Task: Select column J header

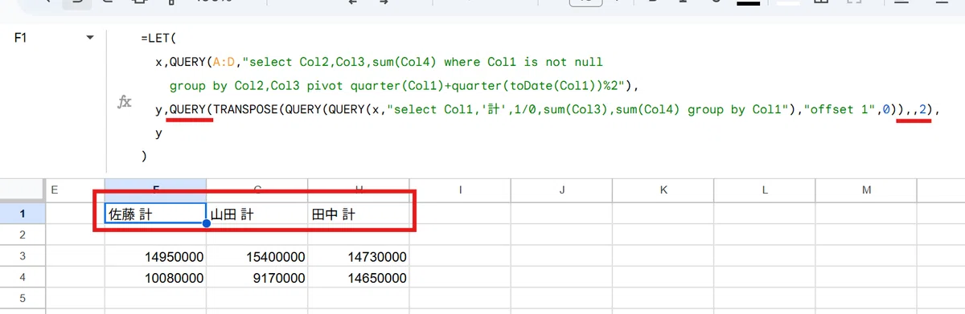Action: click(x=561, y=190)
